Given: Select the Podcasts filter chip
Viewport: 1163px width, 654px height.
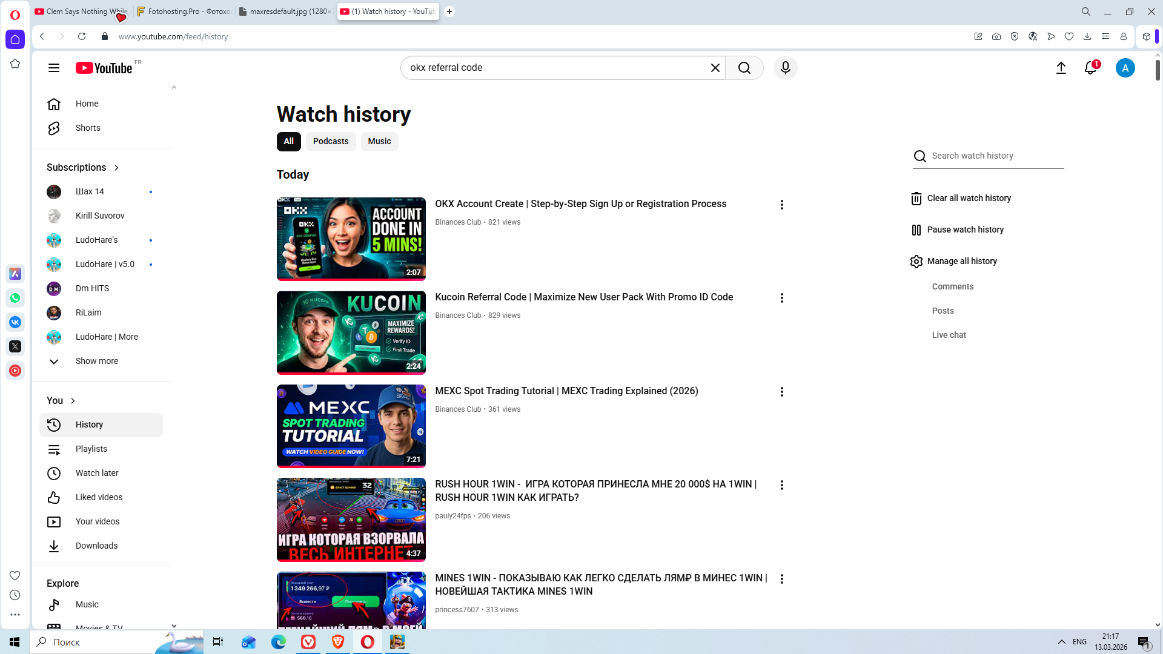Looking at the screenshot, I should click(x=330, y=141).
